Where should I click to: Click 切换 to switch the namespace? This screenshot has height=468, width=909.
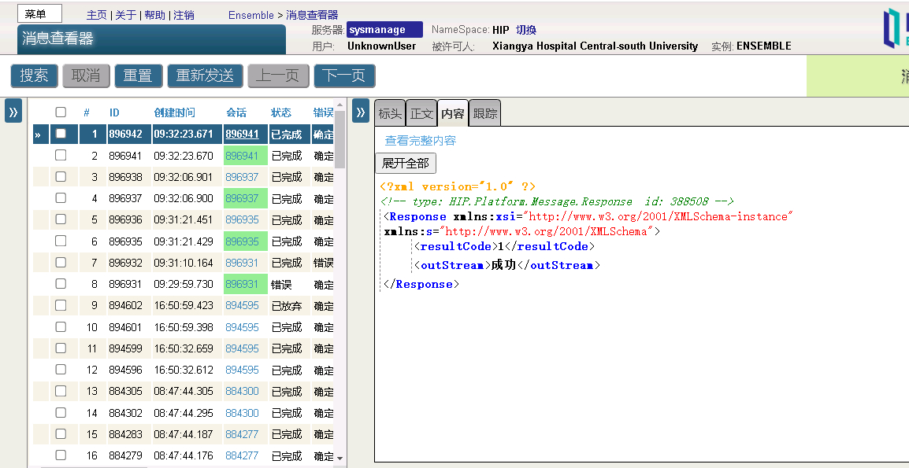pos(526,30)
